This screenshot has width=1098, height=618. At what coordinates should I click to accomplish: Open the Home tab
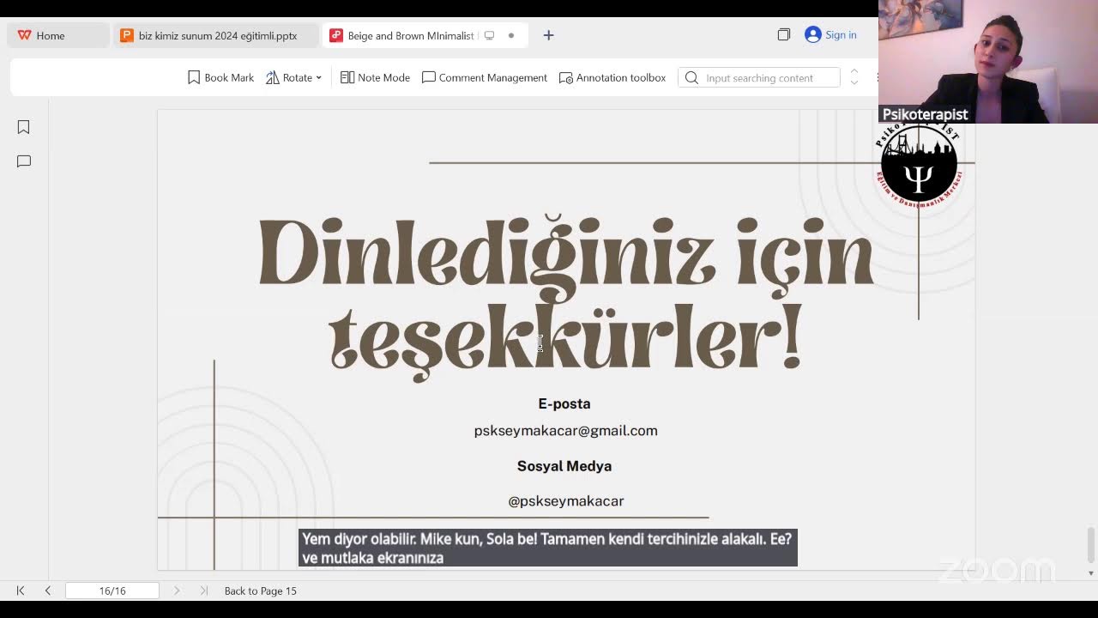pyautogui.click(x=57, y=35)
